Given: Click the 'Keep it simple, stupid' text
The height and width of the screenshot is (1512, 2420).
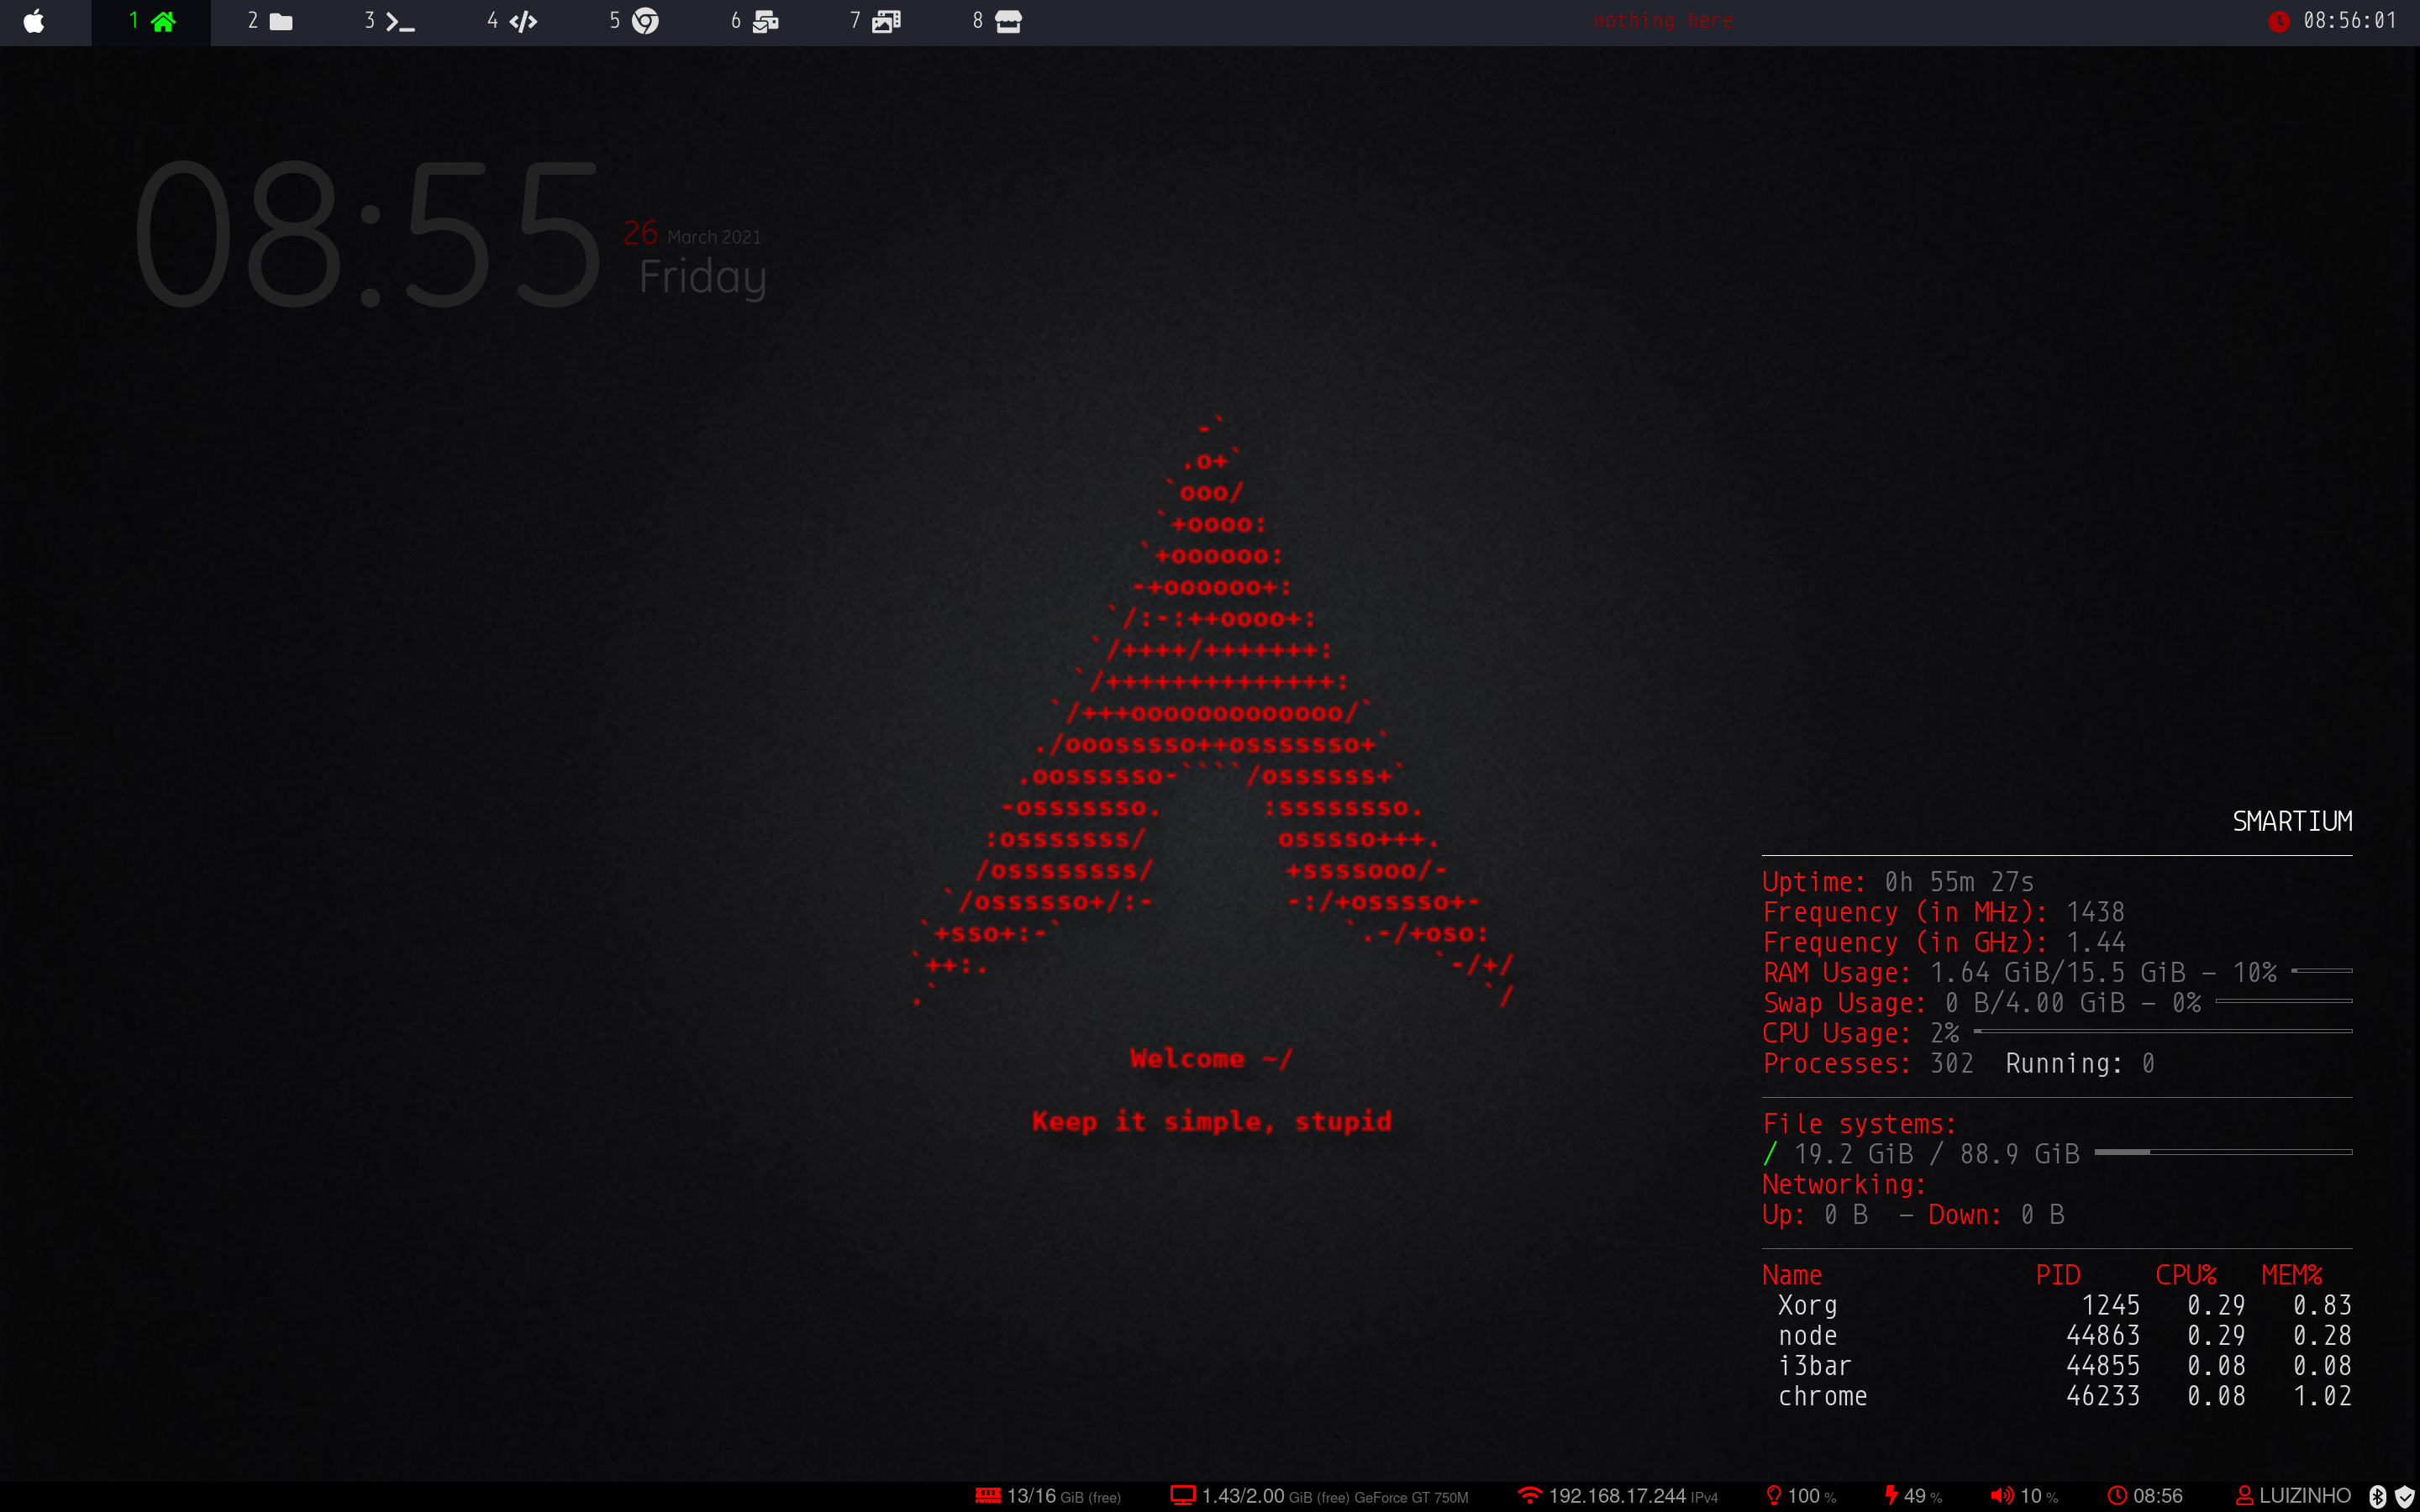Looking at the screenshot, I should point(1212,1121).
